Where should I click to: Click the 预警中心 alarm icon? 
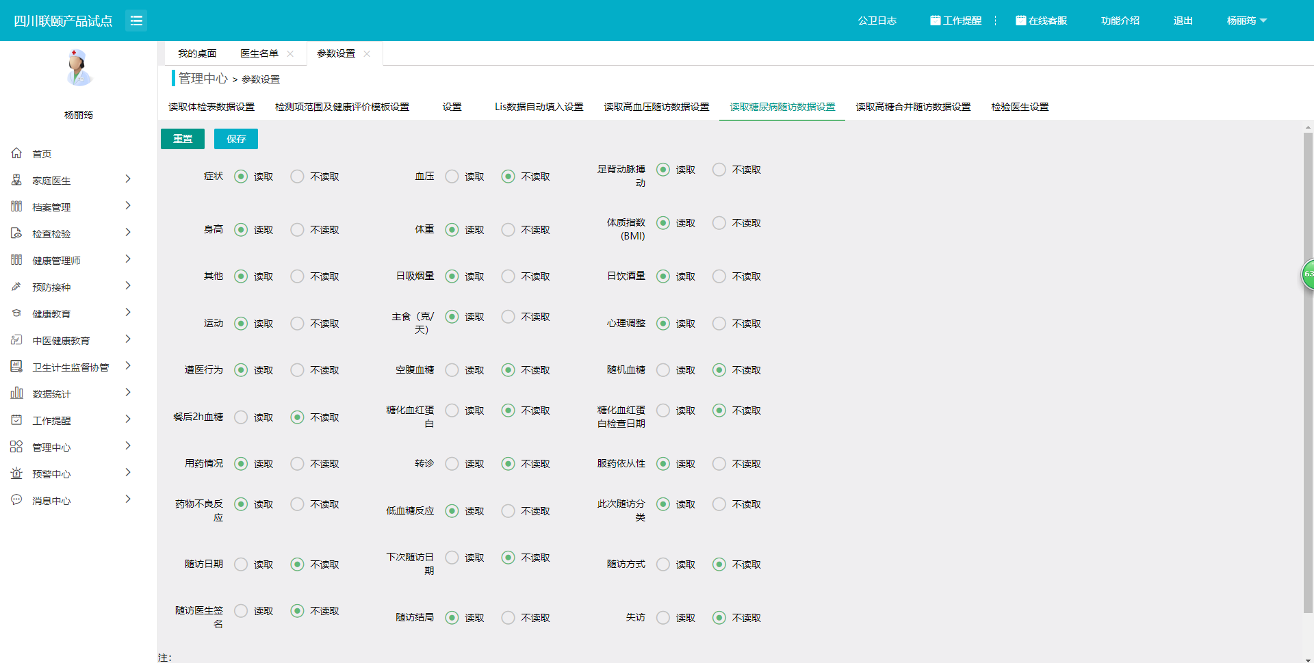click(16, 473)
